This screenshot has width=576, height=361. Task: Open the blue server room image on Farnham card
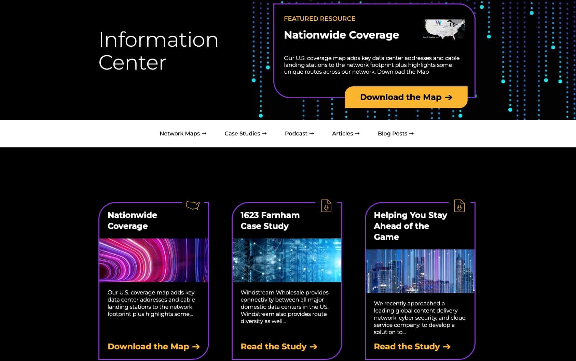pos(287,260)
